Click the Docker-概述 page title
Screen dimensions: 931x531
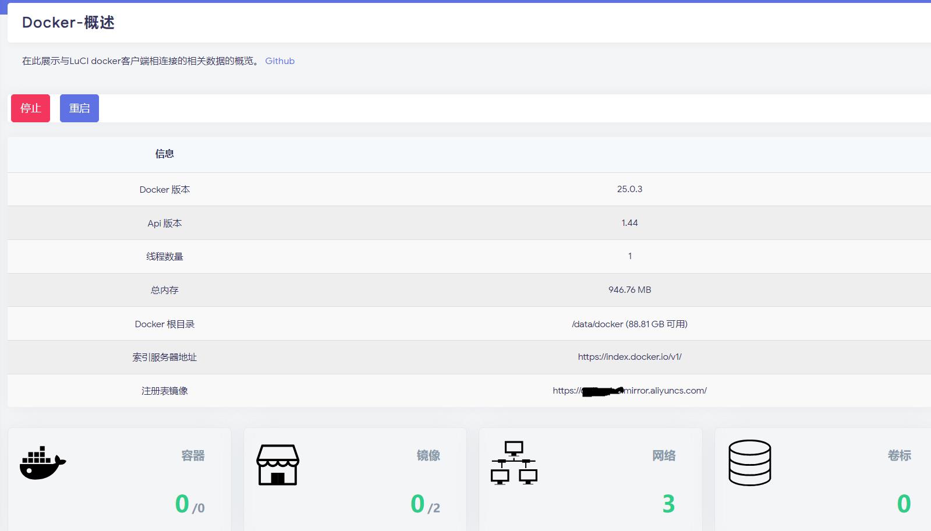68,23
